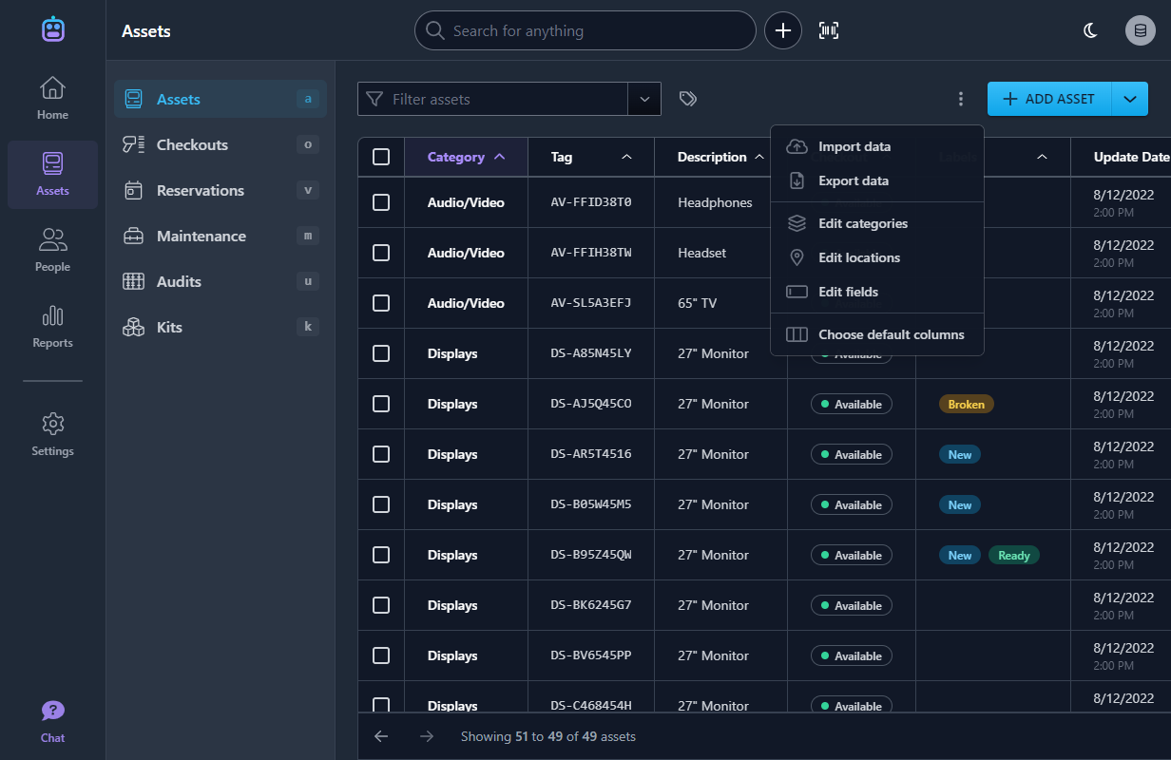Click the Filter assets input

coord(493,99)
